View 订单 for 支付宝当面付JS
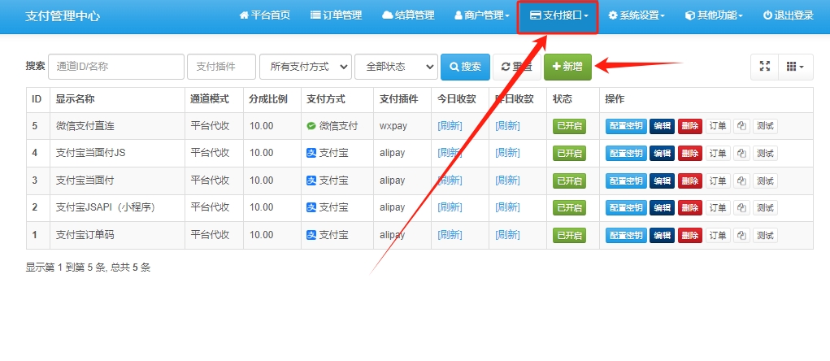Image resolution: width=830 pixels, height=361 pixels. click(x=719, y=154)
